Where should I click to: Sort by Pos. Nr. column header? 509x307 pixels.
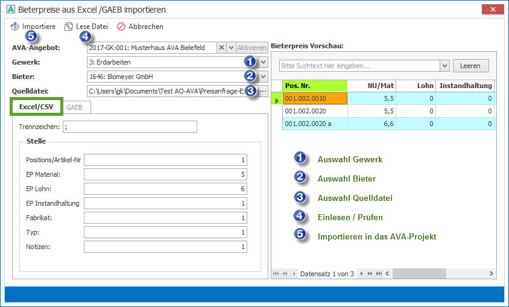point(315,86)
